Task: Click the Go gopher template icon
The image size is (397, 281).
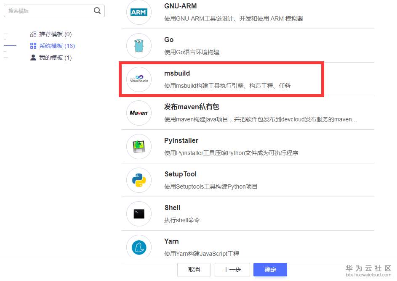Action: click(139, 46)
